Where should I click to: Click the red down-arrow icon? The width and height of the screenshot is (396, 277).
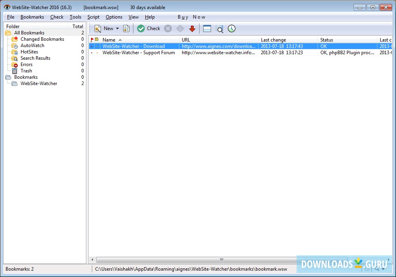[x=192, y=28]
